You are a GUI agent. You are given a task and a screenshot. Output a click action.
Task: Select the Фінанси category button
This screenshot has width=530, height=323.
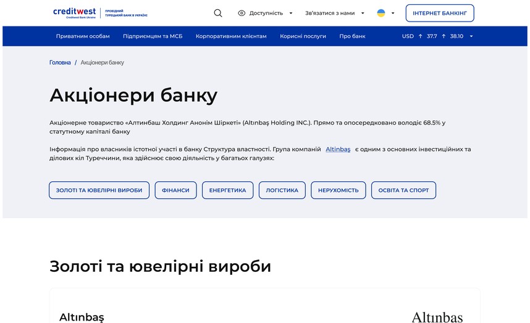tap(176, 190)
